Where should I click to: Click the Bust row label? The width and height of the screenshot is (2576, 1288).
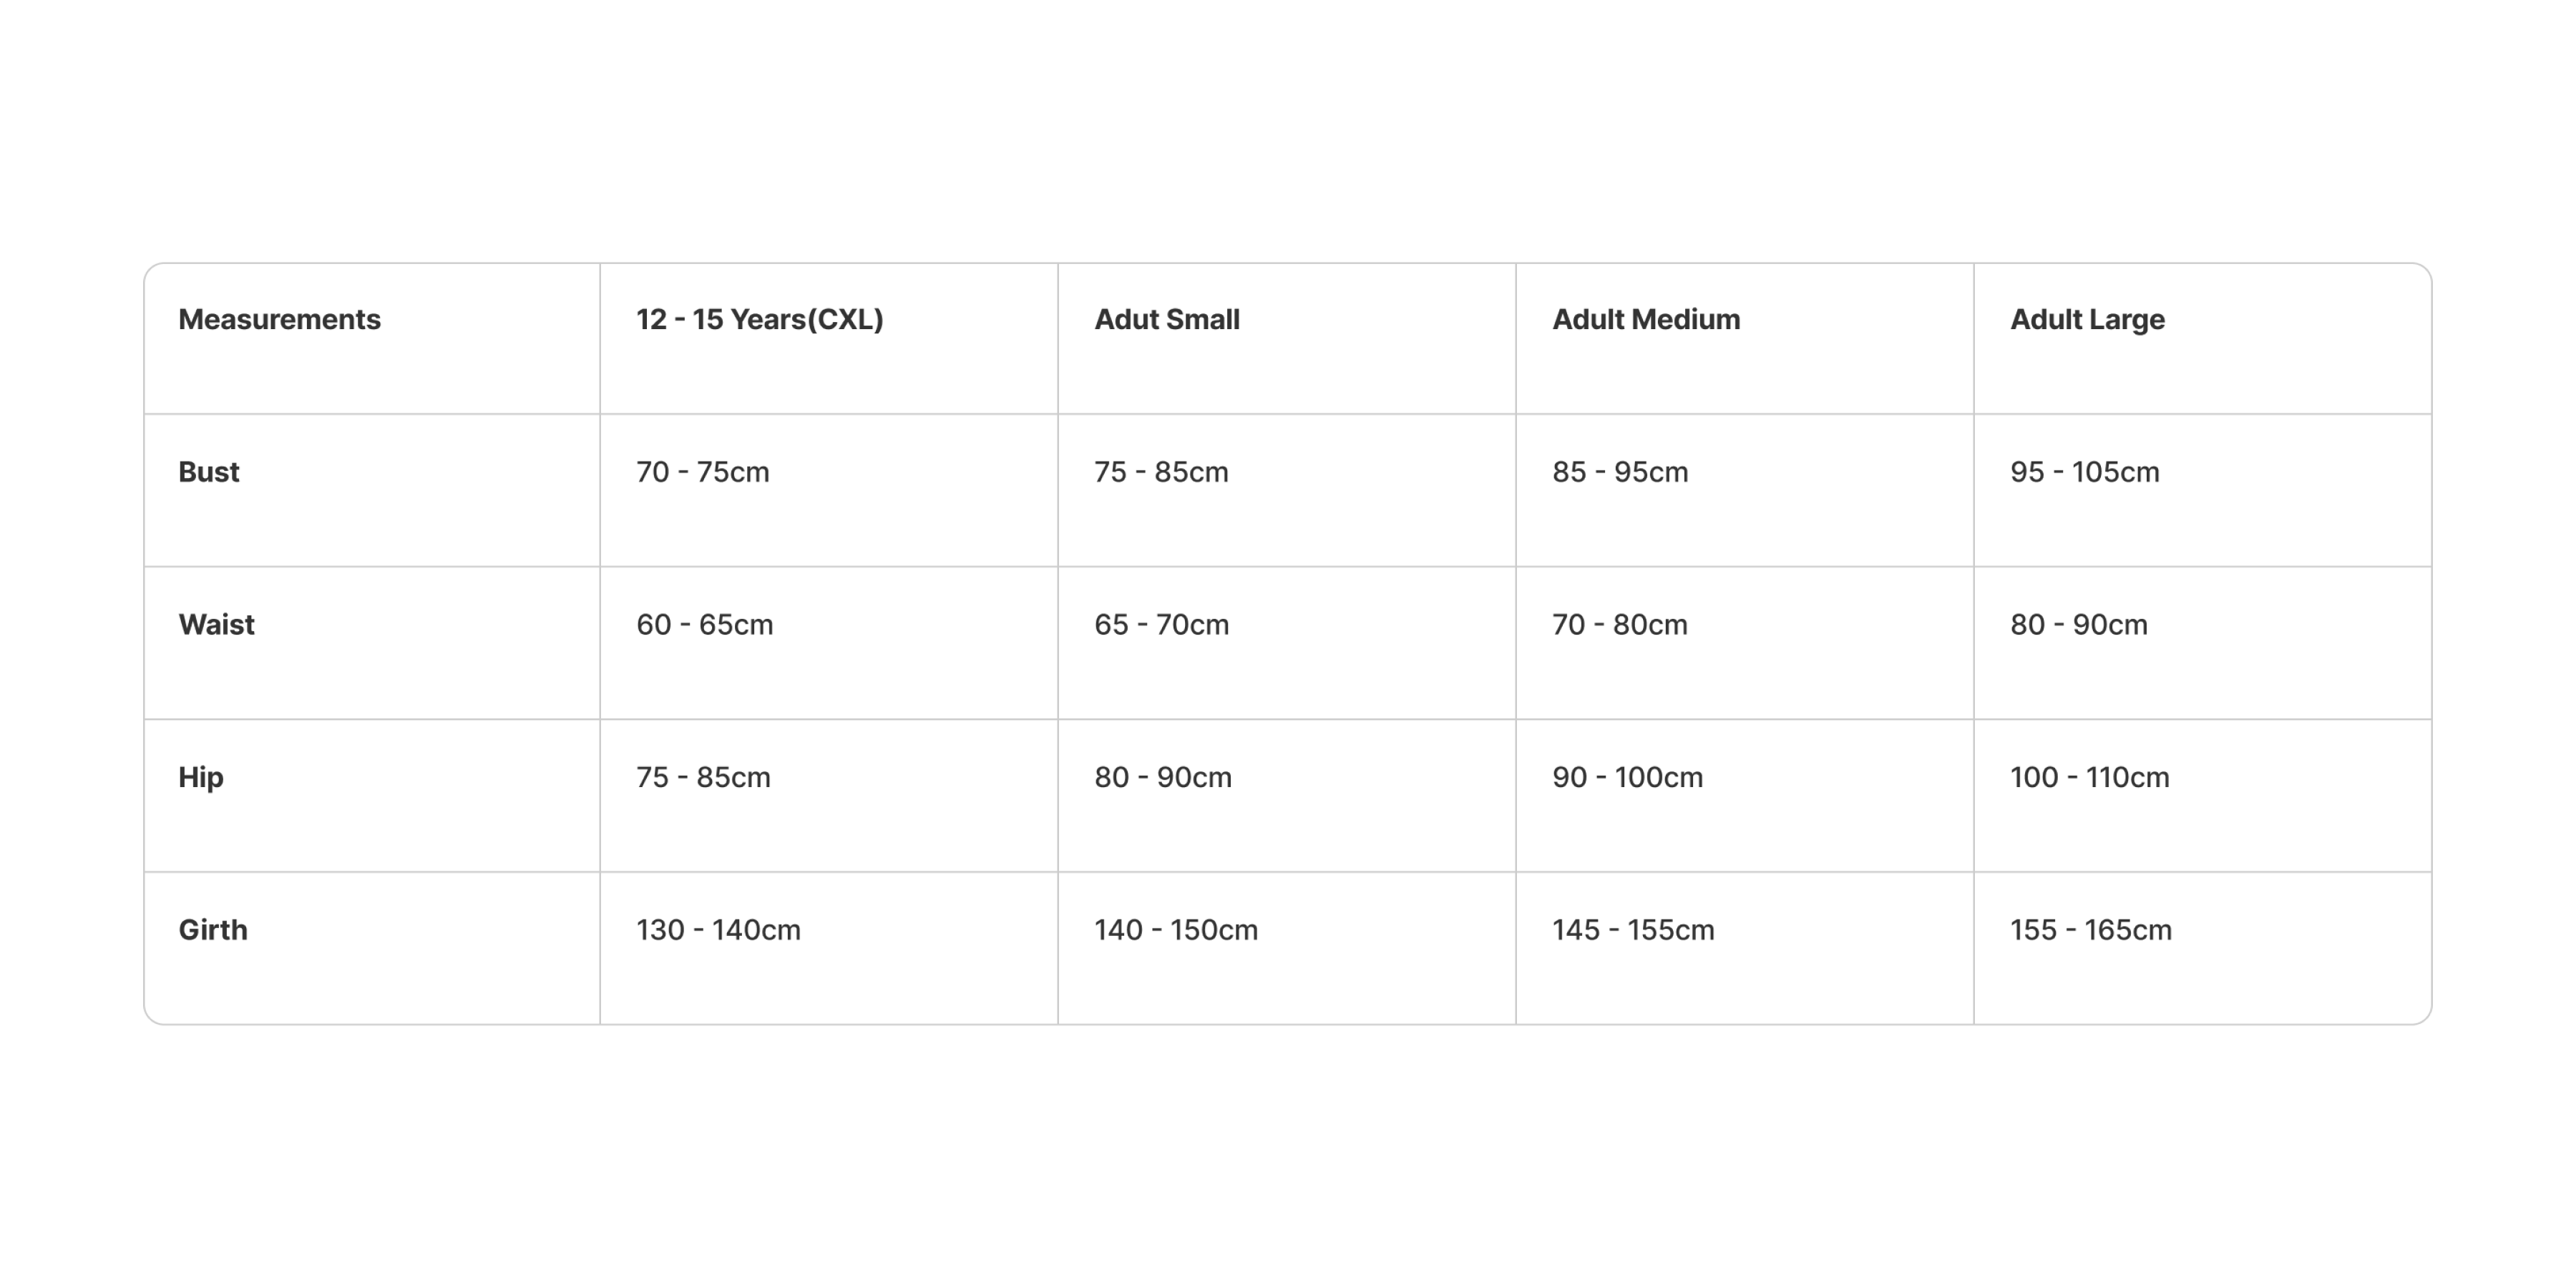coord(208,472)
